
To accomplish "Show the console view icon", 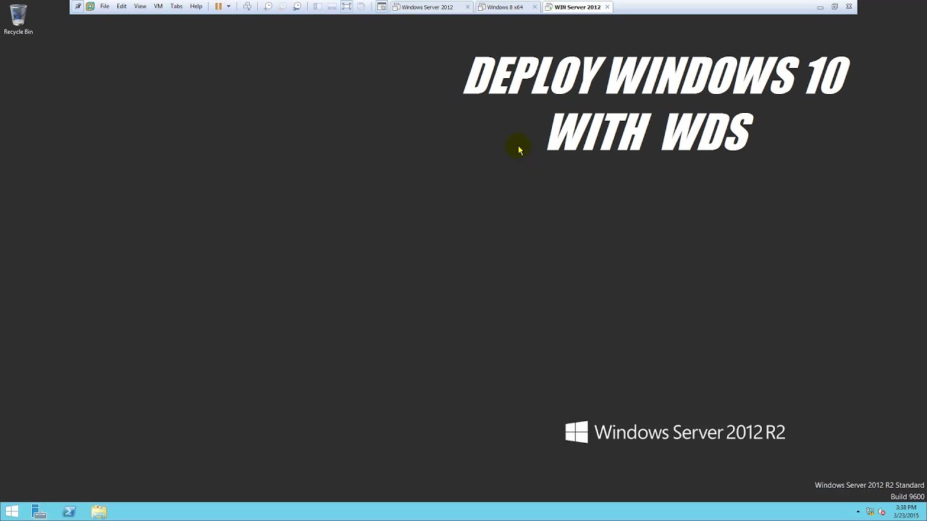I will [x=382, y=7].
